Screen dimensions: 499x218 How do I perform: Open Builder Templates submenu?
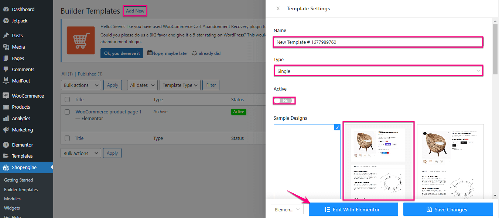(x=21, y=190)
